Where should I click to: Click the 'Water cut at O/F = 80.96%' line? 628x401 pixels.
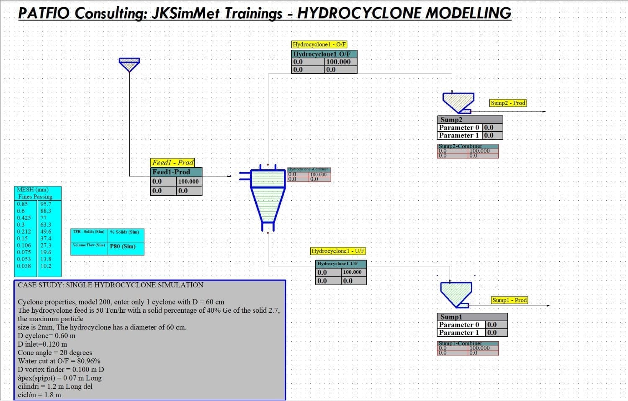pos(59,361)
